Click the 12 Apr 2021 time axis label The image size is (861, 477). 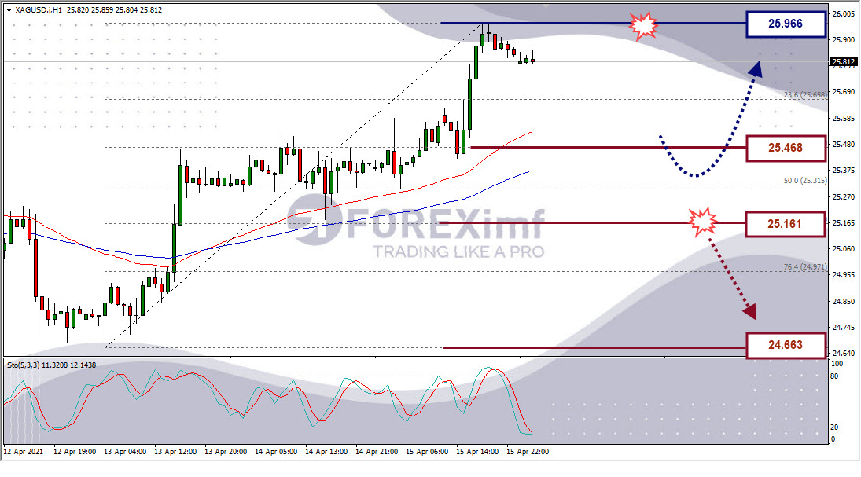click(x=23, y=452)
